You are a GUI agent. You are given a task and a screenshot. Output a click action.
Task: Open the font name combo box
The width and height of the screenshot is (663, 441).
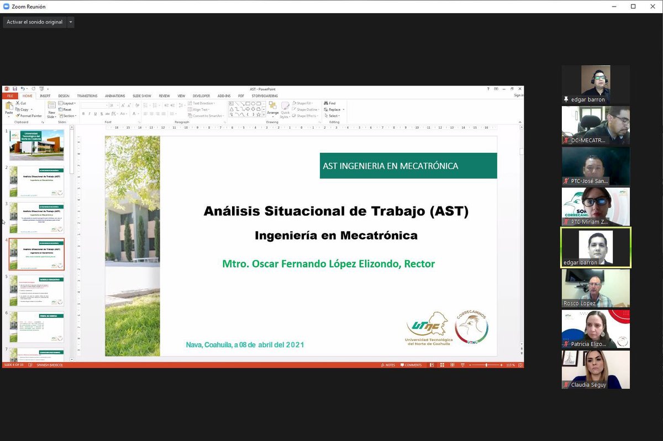pyautogui.click(x=94, y=105)
